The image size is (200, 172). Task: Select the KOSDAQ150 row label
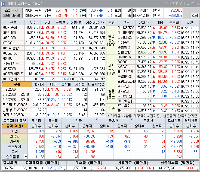pyautogui.click(x=13, y=53)
